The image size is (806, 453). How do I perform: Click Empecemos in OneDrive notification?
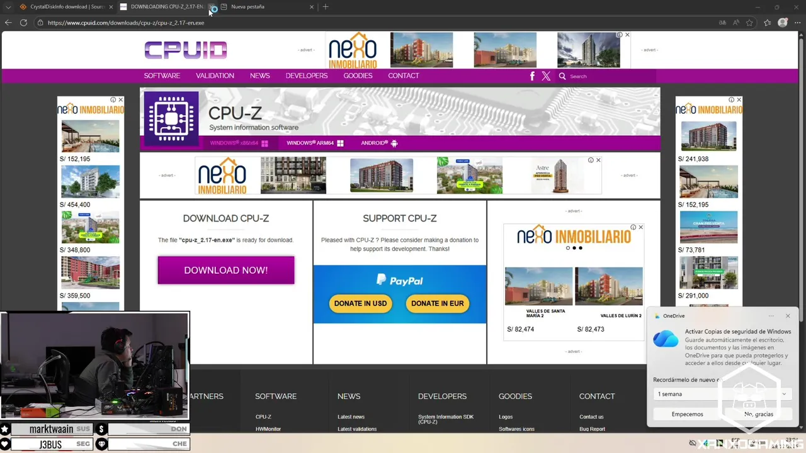tap(687, 414)
